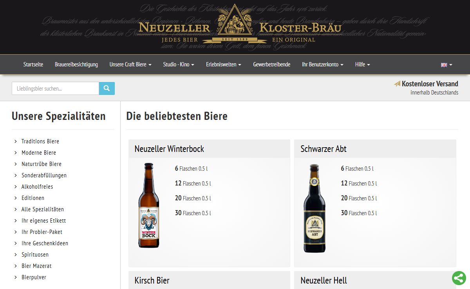Viewport: 470px width, 289px height.
Task: Click the Schwarzer Abt bottle image
Action: (315, 208)
